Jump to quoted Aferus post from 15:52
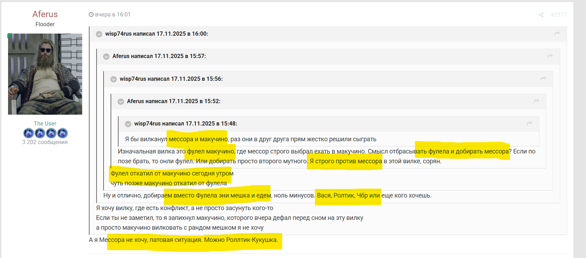The height and width of the screenshot is (258, 586). (x=536, y=101)
